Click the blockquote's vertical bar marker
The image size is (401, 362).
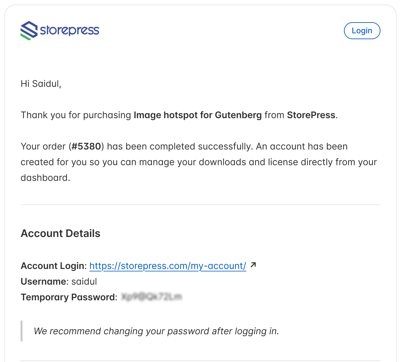[22, 331]
